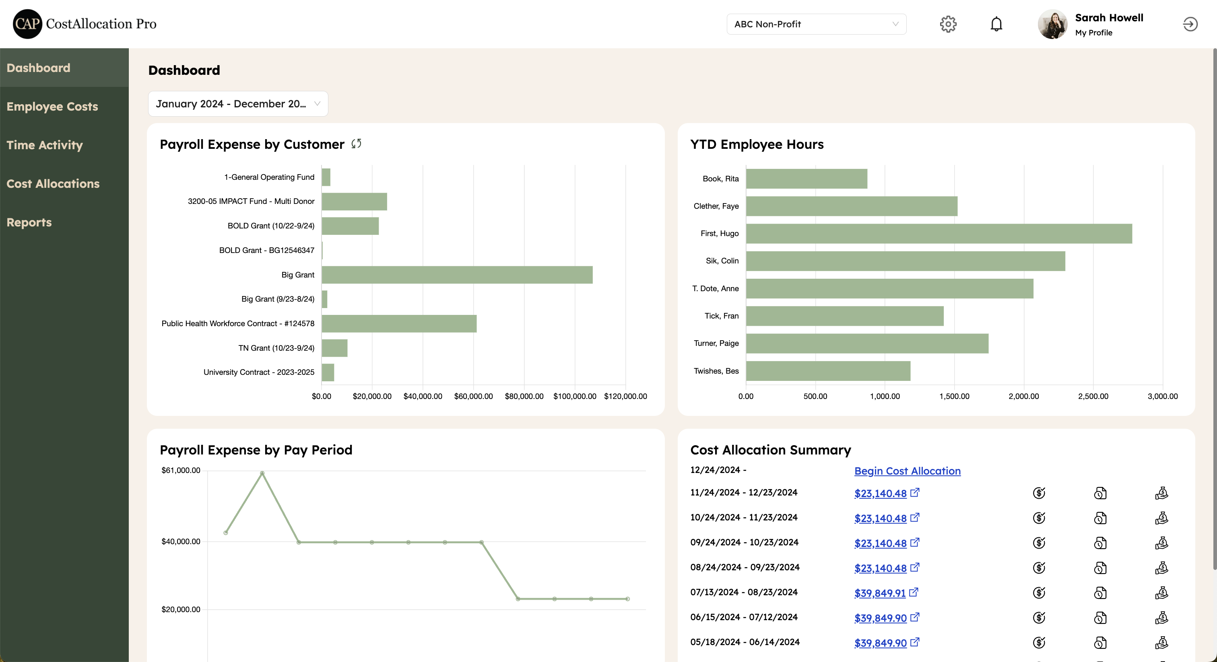Refresh Payroll Expense by Customer chart
Viewport: 1217px width, 662px height.
356,144
